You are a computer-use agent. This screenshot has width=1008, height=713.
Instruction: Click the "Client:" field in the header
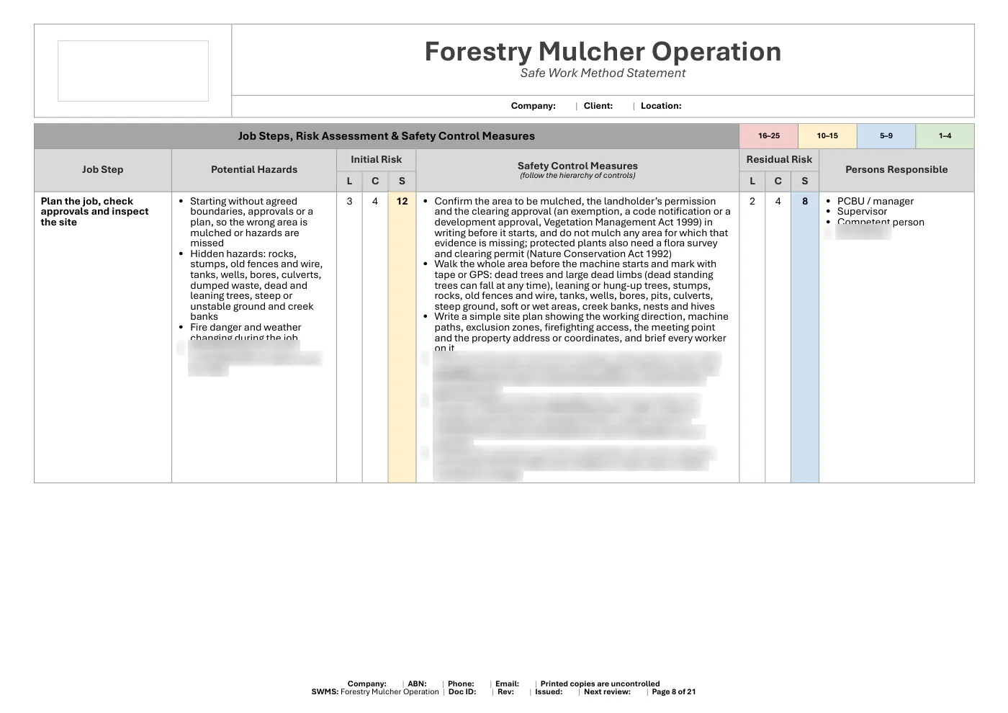tap(598, 106)
